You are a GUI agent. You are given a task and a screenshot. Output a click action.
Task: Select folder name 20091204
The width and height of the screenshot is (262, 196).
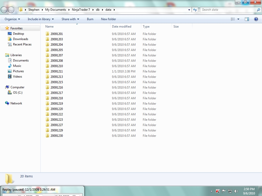(57, 44)
